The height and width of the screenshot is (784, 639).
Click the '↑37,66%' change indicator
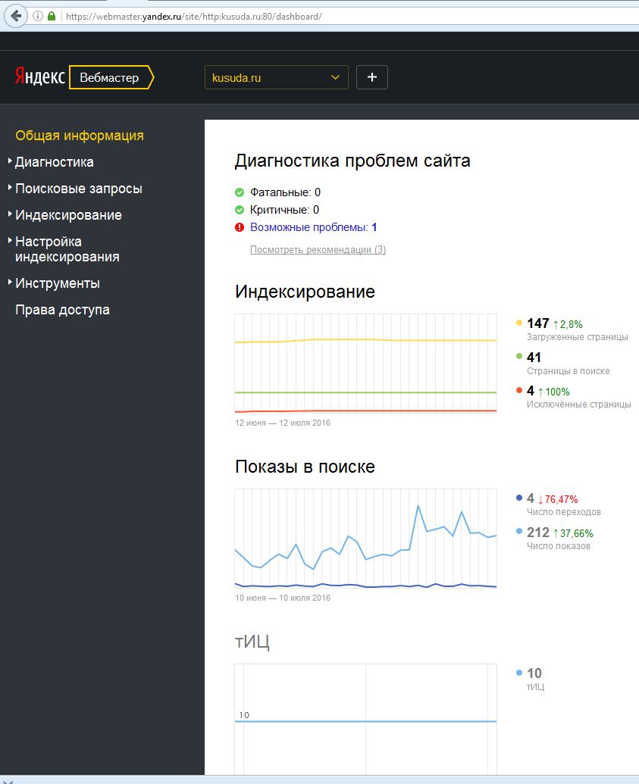coord(573,533)
